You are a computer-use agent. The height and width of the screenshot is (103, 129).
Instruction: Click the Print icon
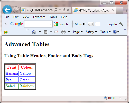coord(63,32)
